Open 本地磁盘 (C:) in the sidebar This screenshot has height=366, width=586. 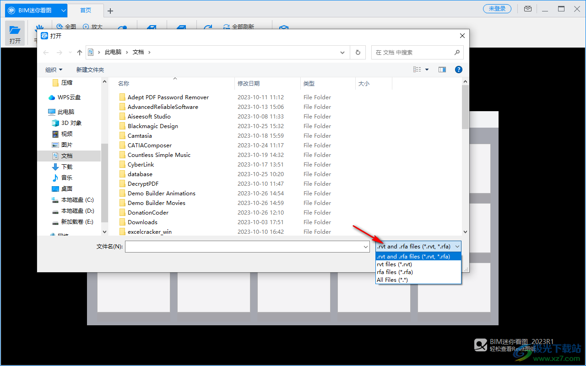77,200
